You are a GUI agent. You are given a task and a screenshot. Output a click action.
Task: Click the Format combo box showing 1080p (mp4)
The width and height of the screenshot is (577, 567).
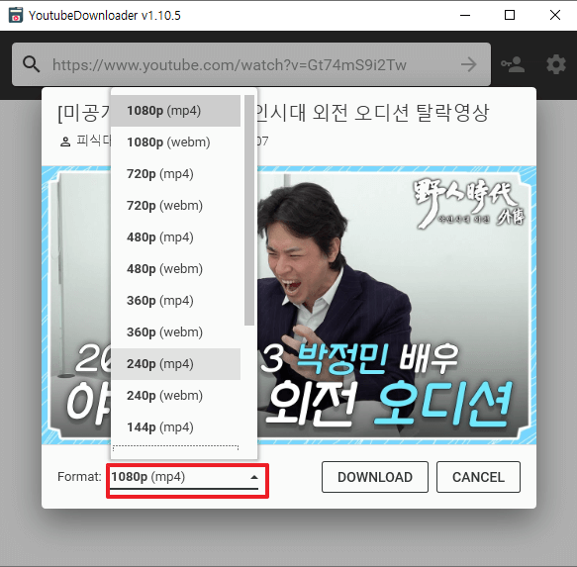(x=184, y=479)
